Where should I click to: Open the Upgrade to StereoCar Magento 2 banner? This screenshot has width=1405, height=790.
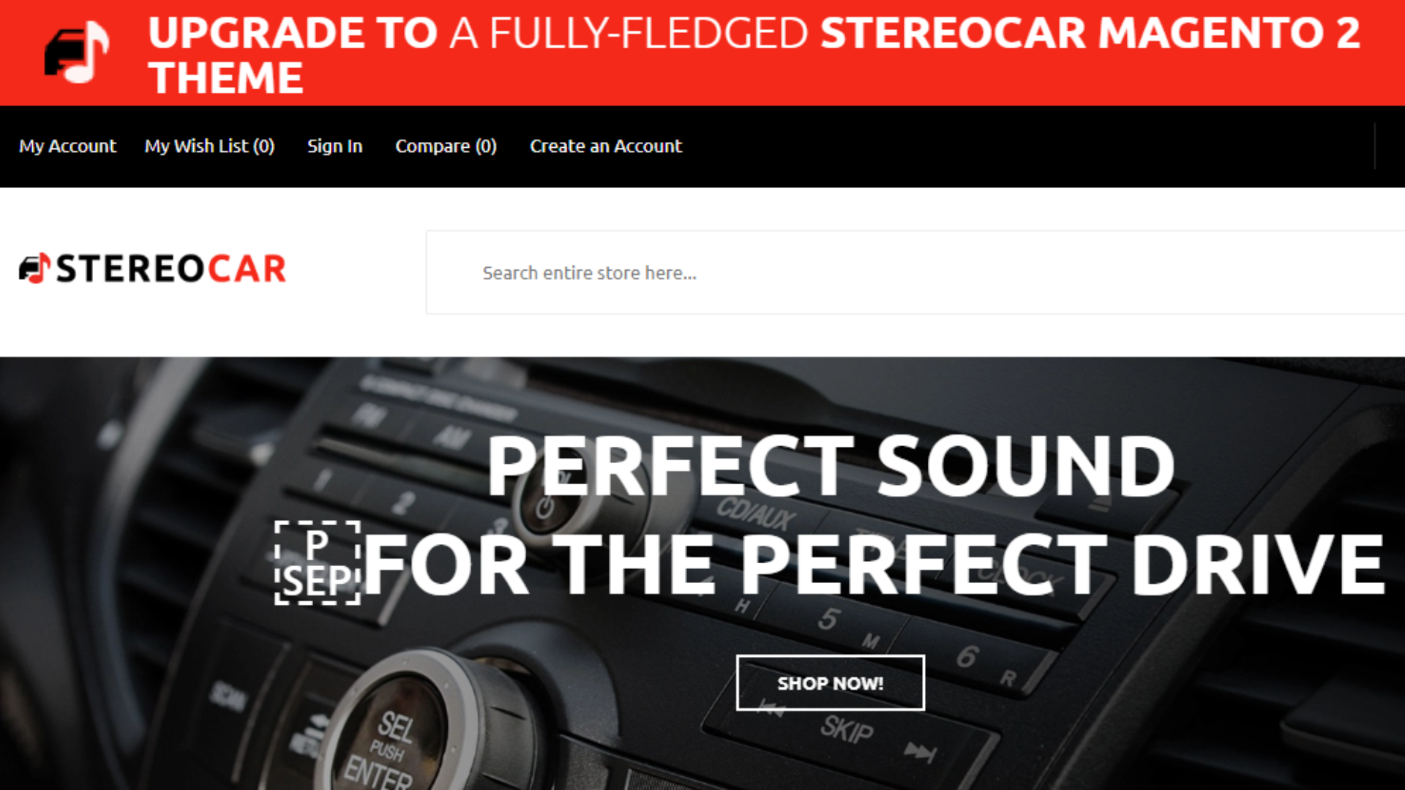tap(702, 53)
